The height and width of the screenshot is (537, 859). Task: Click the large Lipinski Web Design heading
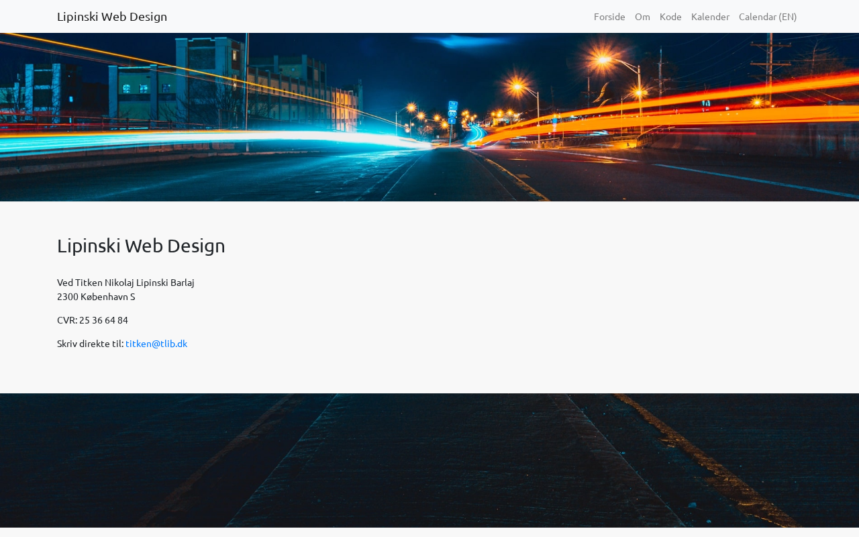point(141,246)
